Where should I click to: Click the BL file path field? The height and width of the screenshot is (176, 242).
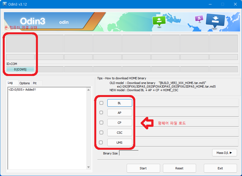tap(187, 103)
